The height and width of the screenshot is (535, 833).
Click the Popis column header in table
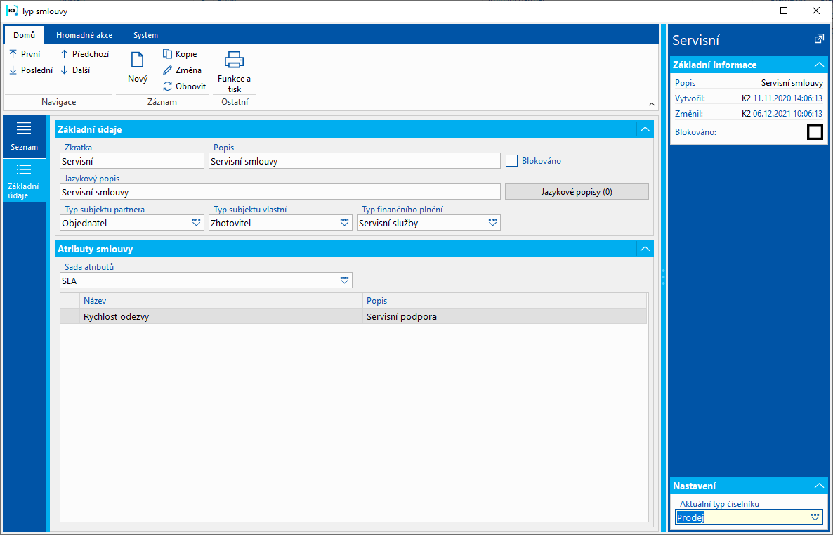(504, 301)
